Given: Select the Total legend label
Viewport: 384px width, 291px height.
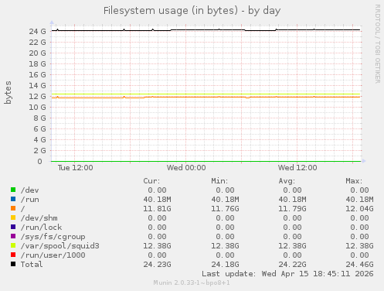Looking at the screenshot, I should coord(32,265).
